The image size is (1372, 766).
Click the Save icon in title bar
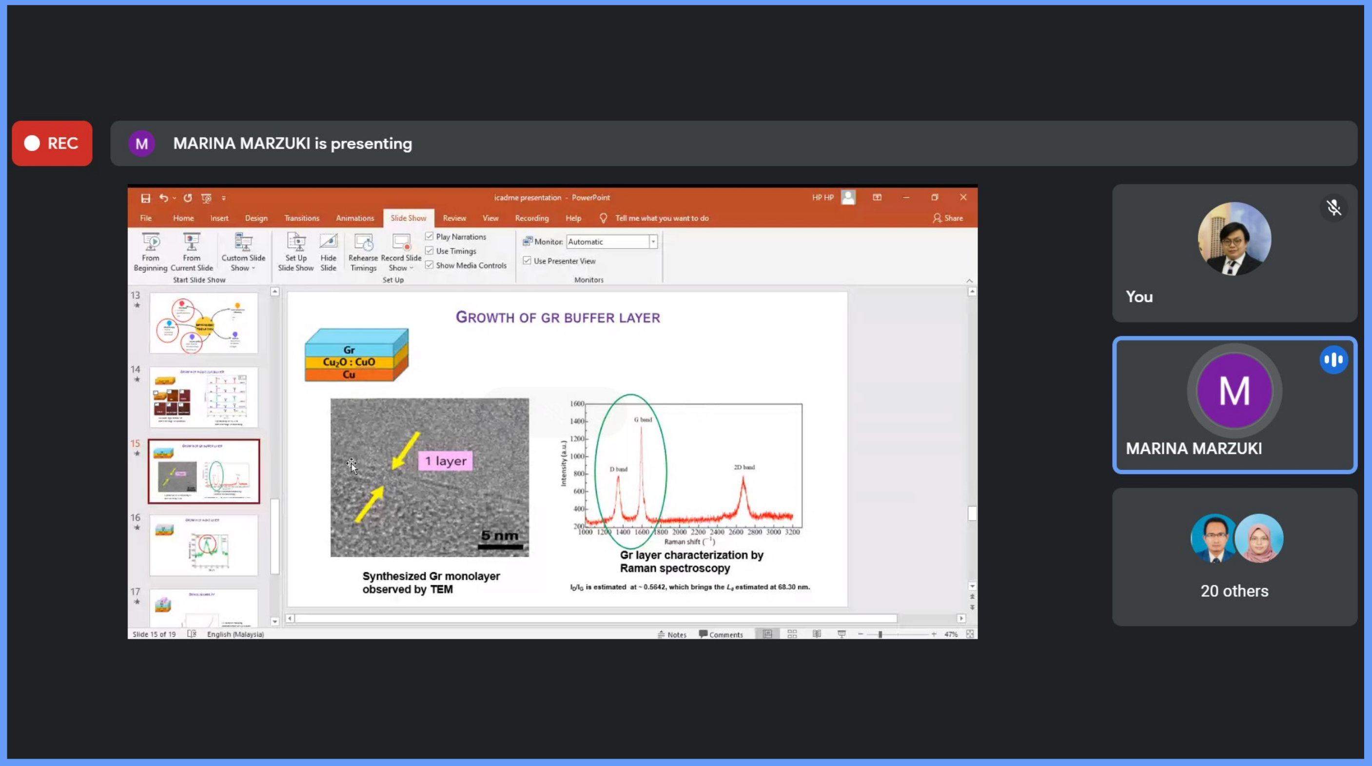(x=145, y=198)
